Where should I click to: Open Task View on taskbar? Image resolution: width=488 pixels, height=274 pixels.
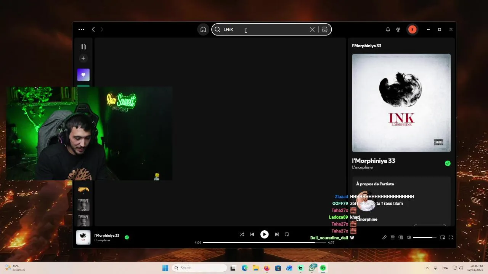point(233,268)
